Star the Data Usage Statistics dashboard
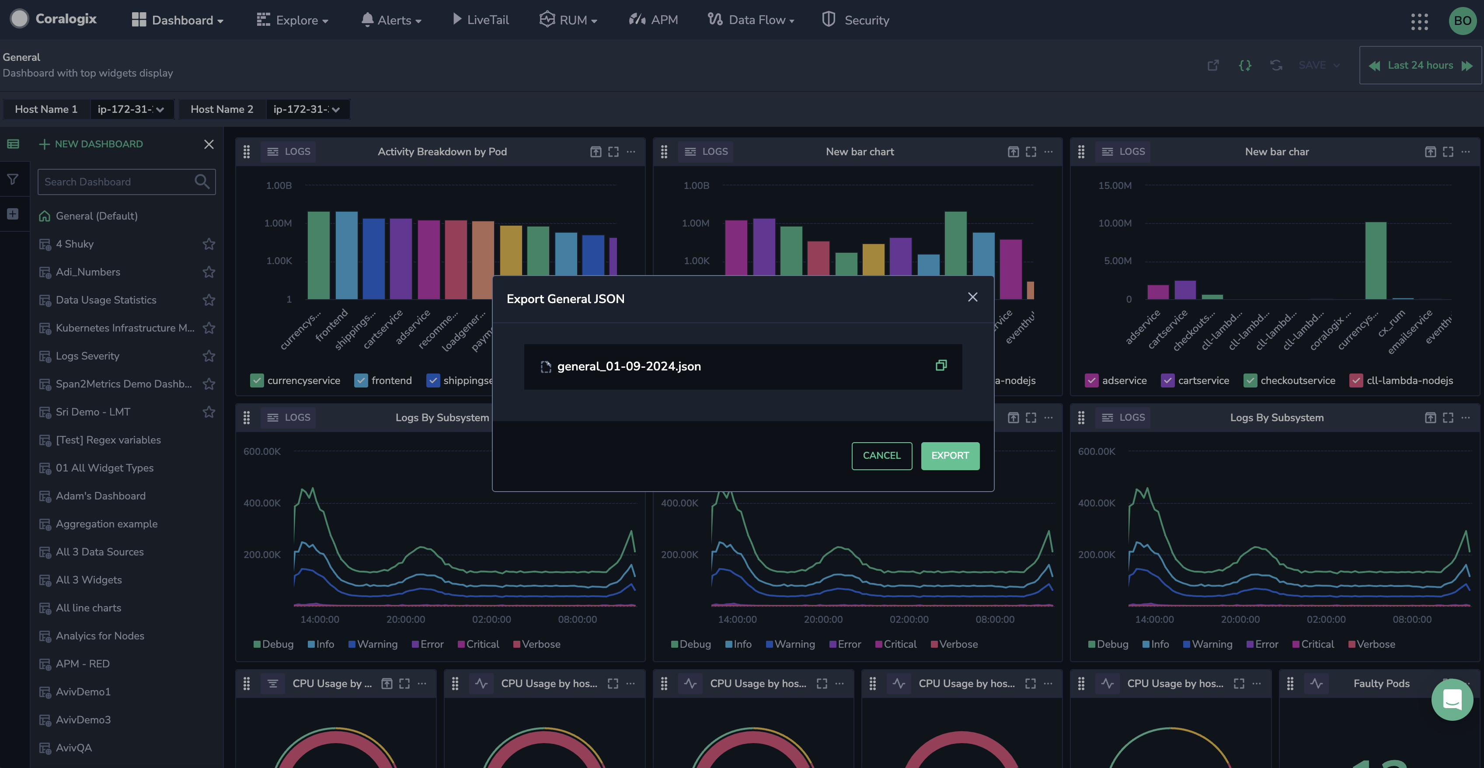 tap(209, 300)
